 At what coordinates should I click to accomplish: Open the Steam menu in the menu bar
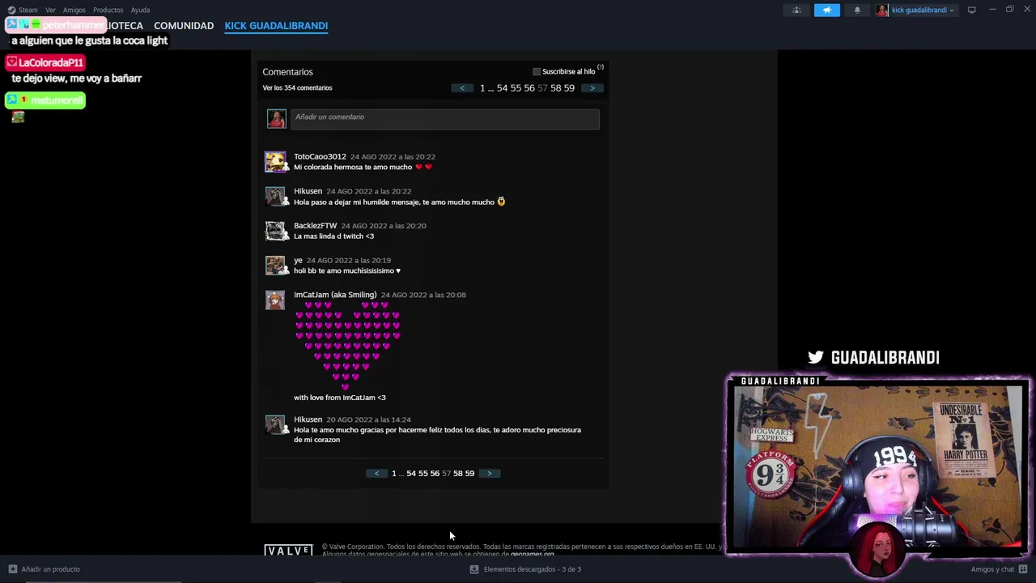coord(28,10)
